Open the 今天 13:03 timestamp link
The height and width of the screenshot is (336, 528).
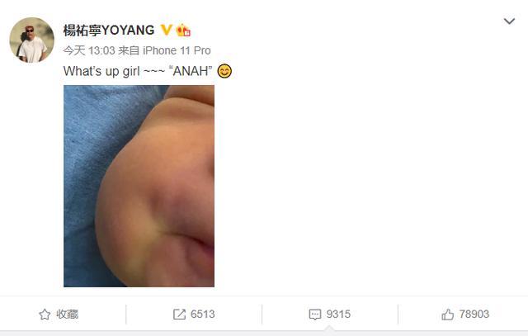(x=89, y=50)
